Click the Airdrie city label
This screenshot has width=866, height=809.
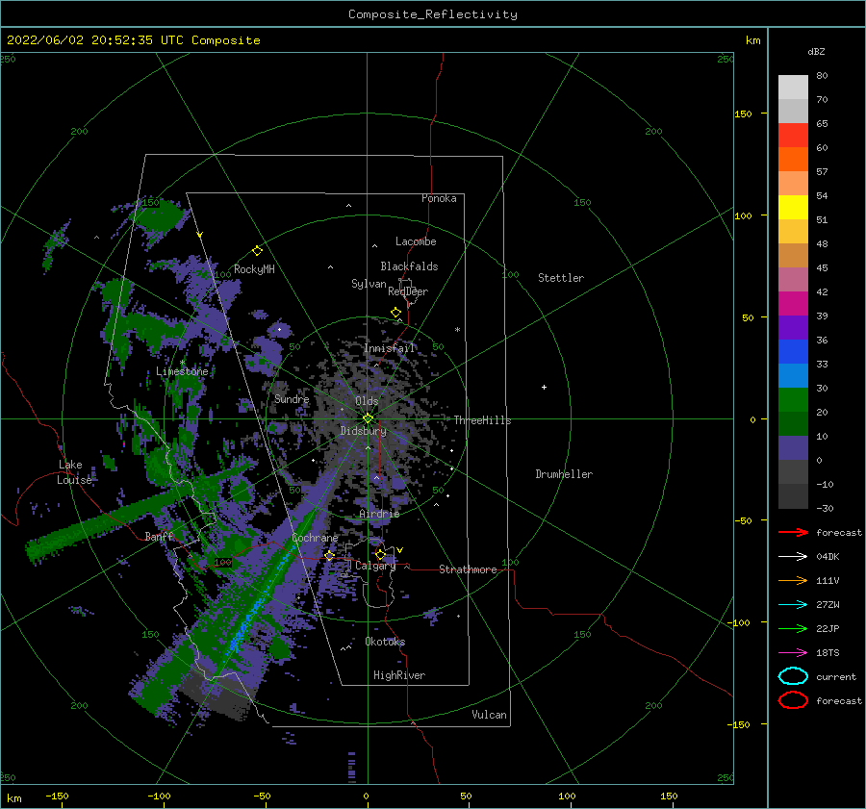point(379,514)
